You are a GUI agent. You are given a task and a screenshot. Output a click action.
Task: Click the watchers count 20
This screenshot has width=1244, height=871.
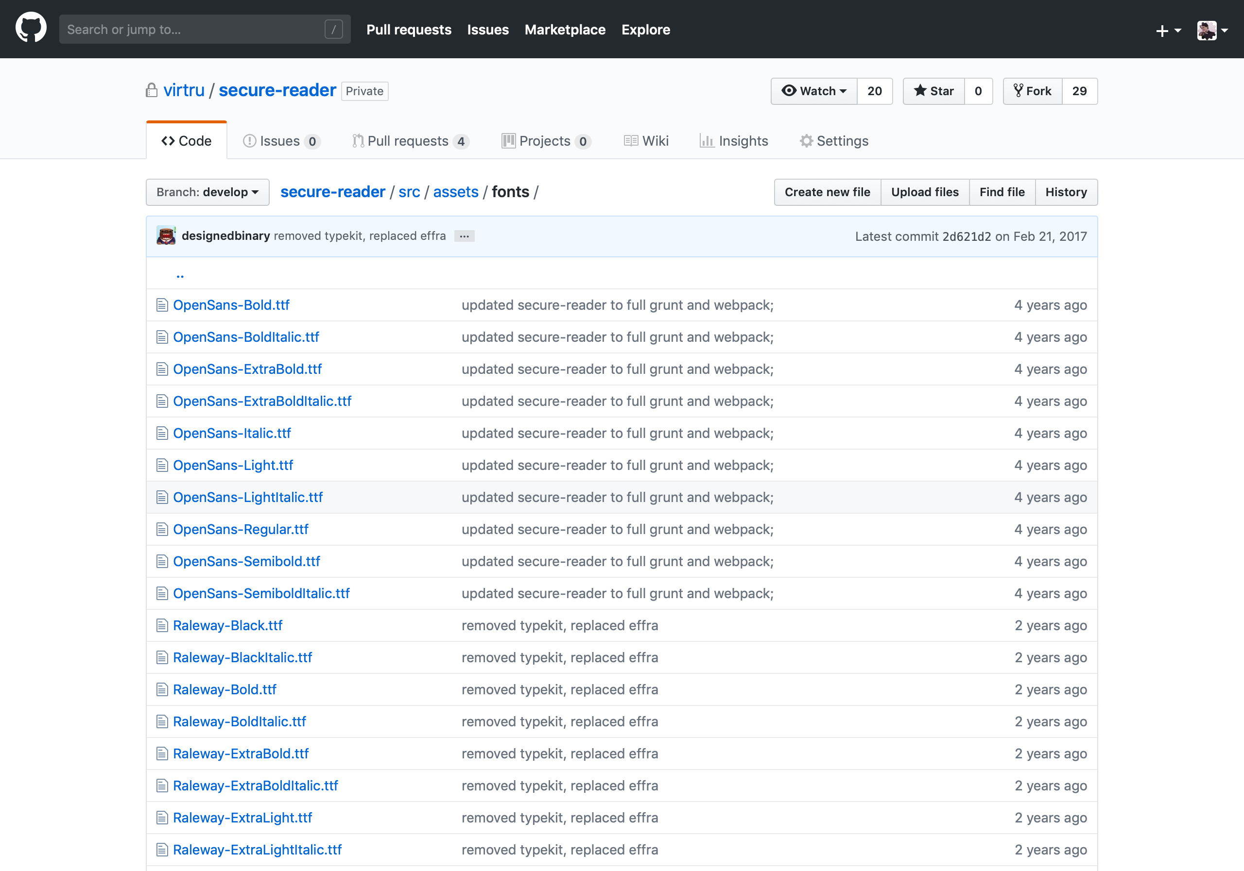pos(875,91)
